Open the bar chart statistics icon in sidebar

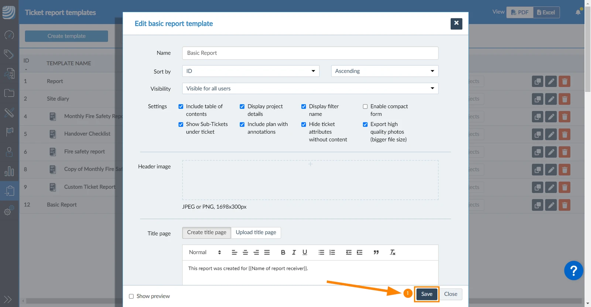pos(9,171)
